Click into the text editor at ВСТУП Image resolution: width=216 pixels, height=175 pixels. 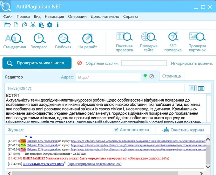[13, 96]
